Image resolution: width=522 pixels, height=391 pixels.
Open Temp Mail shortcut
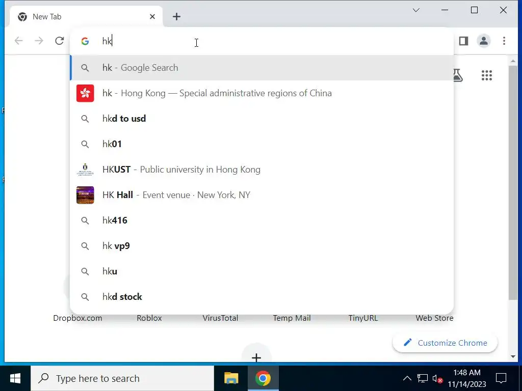pos(292,318)
